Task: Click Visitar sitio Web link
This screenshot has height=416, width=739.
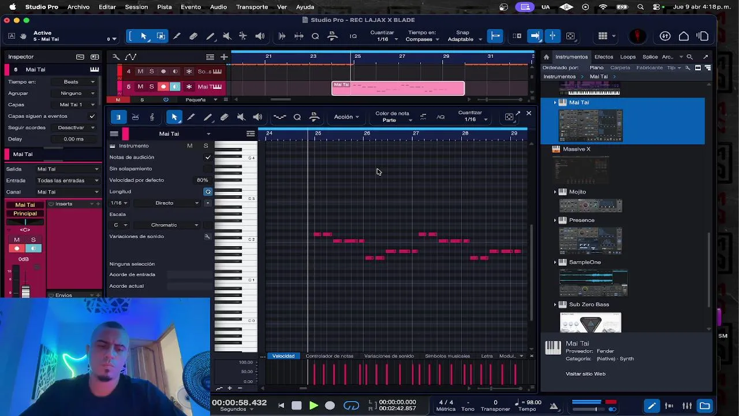Action: pos(585,374)
